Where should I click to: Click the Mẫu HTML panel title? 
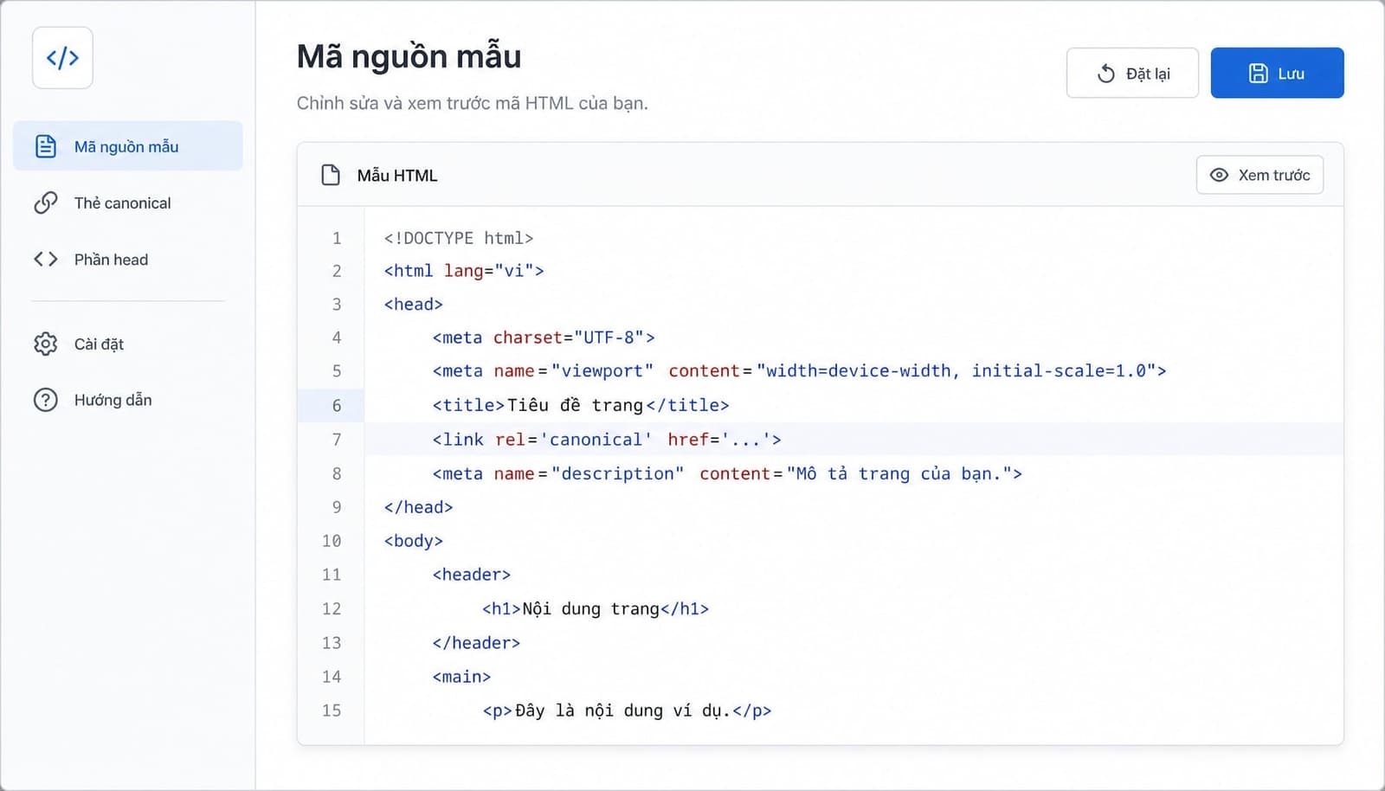397,176
